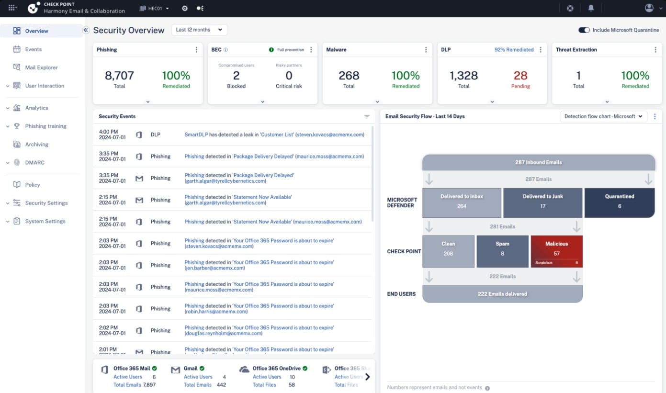Screen dimensions: 666x393
Task: Expand the Malware card bottom chevron
Action: click(377, 101)
